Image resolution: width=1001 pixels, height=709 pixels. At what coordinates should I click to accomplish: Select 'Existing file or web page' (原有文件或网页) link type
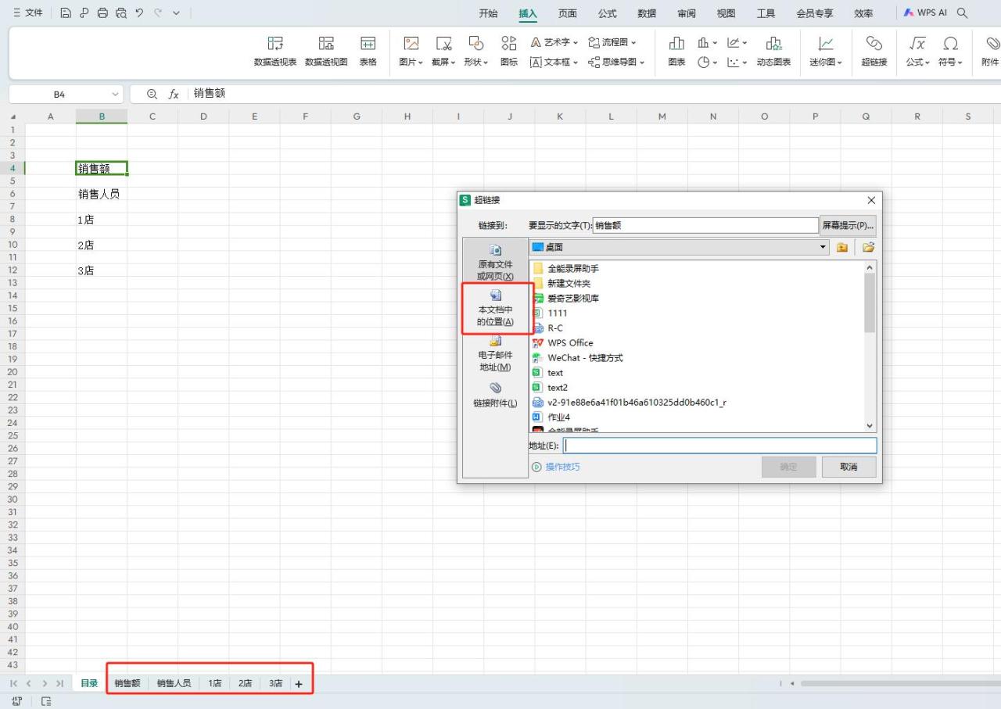click(495, 262)
